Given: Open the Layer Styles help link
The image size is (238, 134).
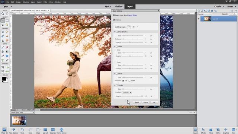Looking at the screenshot, I should click(x=132, y=15).
